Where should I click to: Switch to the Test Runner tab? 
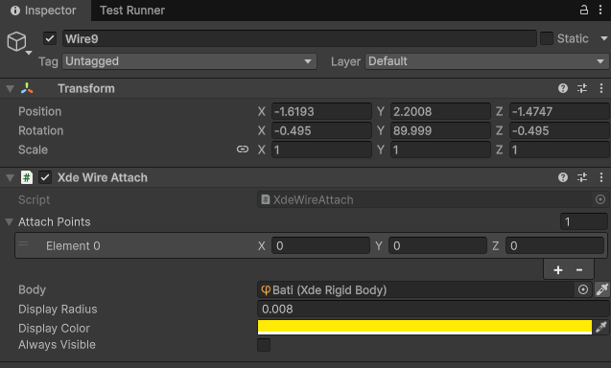point(132,11)
